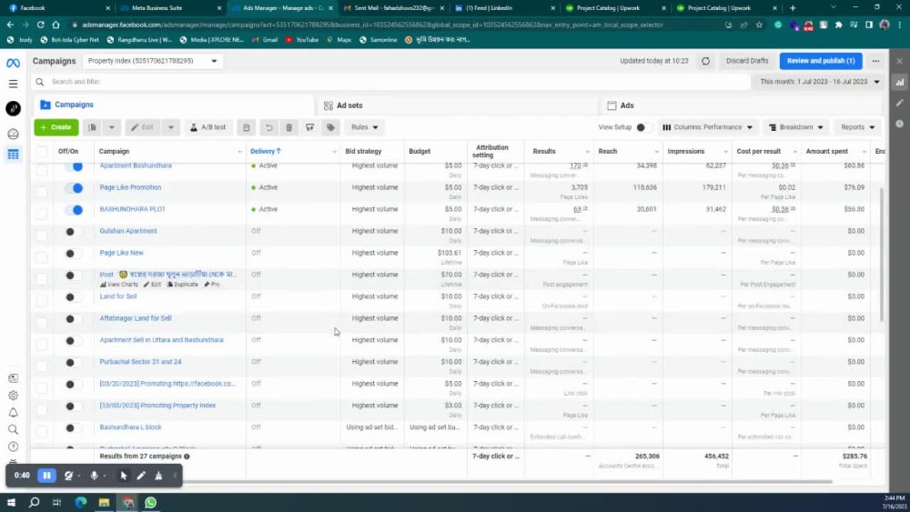
Task: Open the notifications bell in sidebar
Action: coord(13,413)
